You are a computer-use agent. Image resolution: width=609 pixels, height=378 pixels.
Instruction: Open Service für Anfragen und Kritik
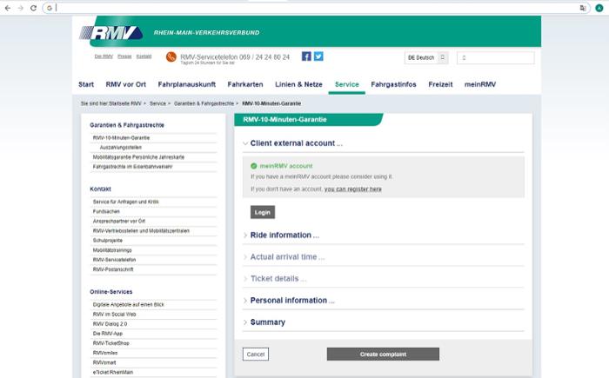click(126, 202)
